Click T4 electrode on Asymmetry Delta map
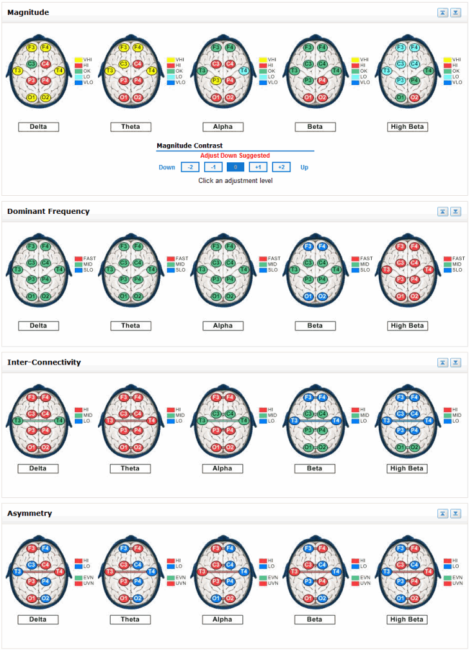 [59, 571]
